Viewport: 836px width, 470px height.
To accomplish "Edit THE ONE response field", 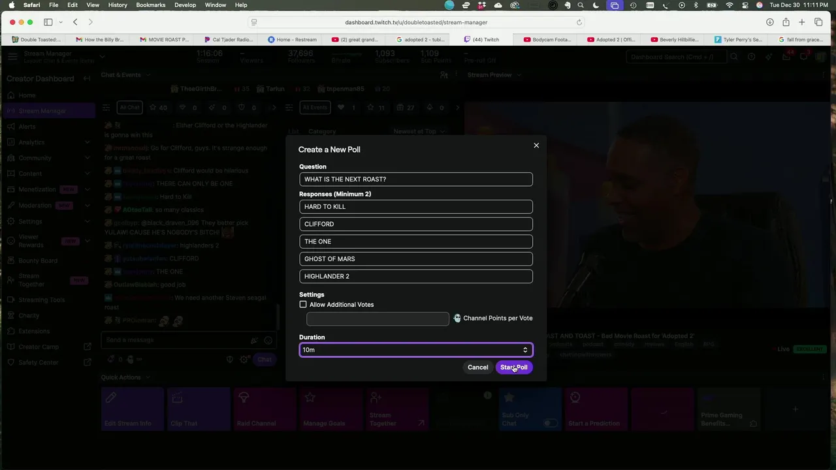I will [416, 242].
